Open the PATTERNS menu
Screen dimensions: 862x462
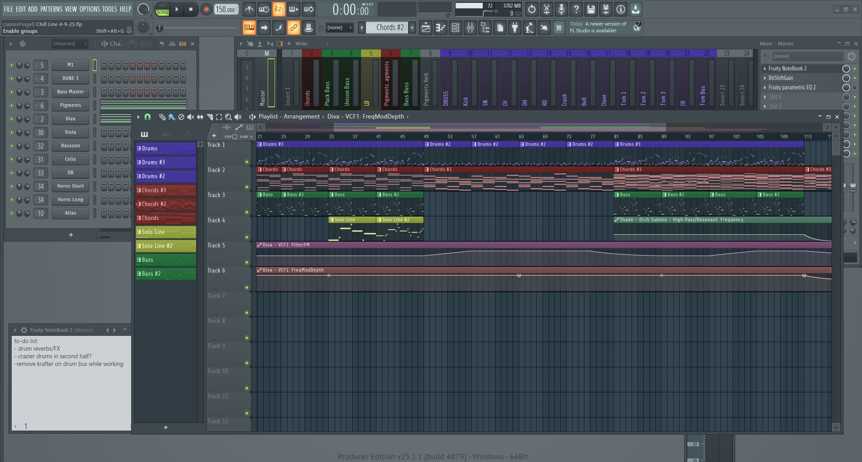[x=51, y=9]
